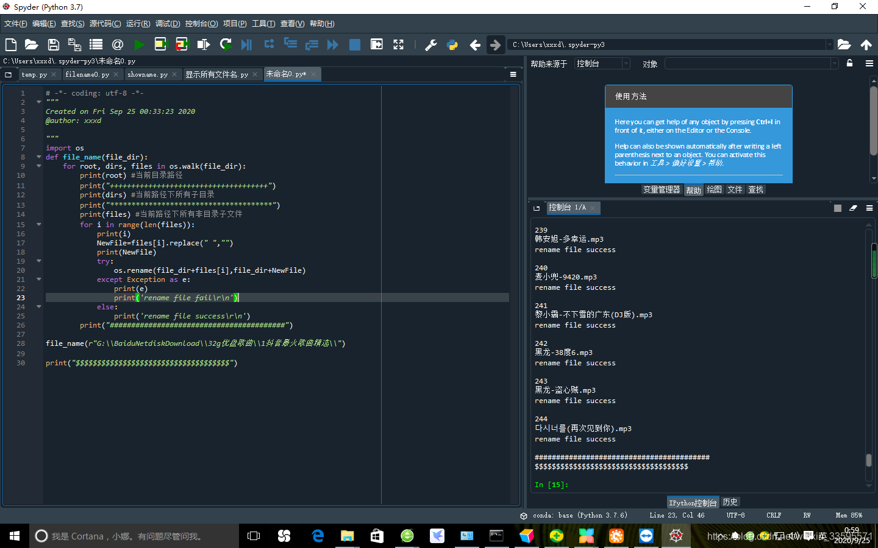The image size is (878, 548).
Task: Re-run the last script icon
Action: click(226, 44)
